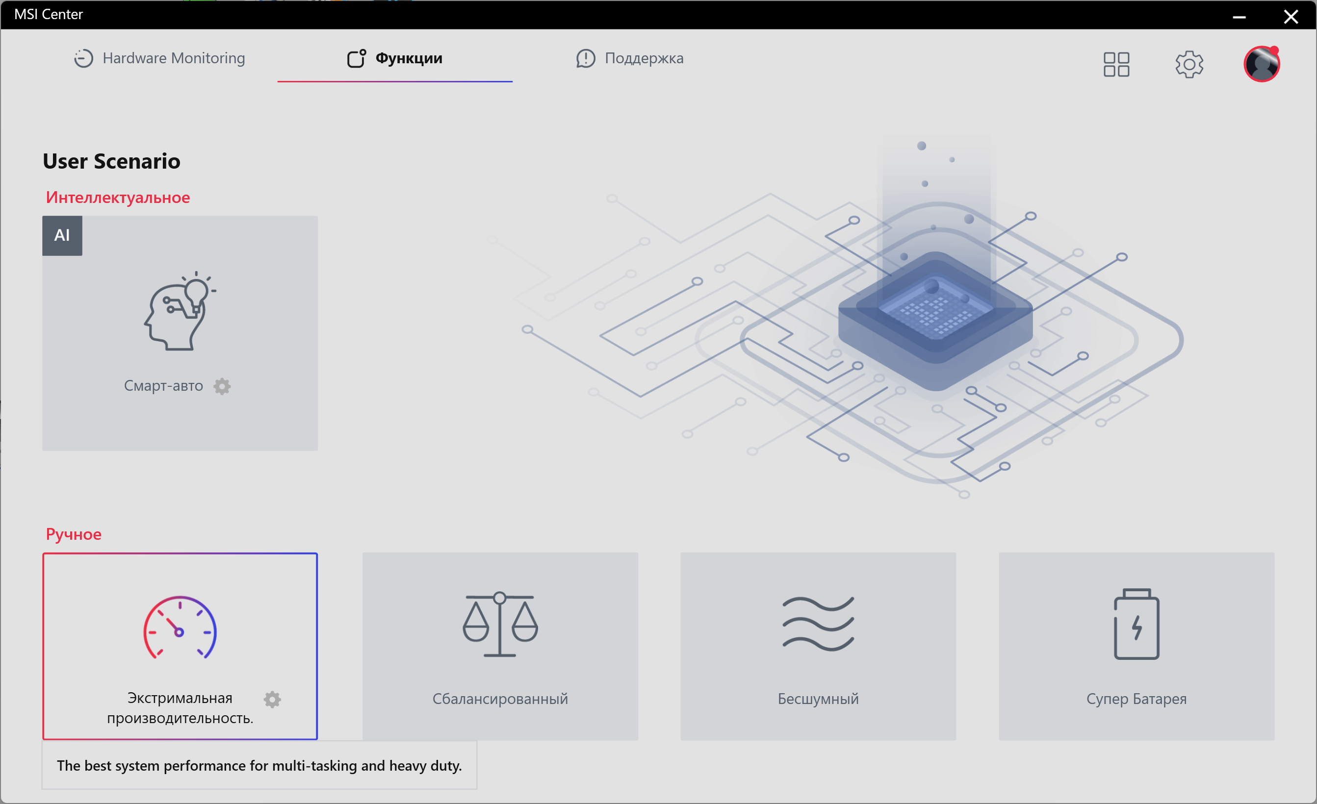Switch to the Функции tab
The height and width of the screenshot is (804, 1317).
coord(409,58)
